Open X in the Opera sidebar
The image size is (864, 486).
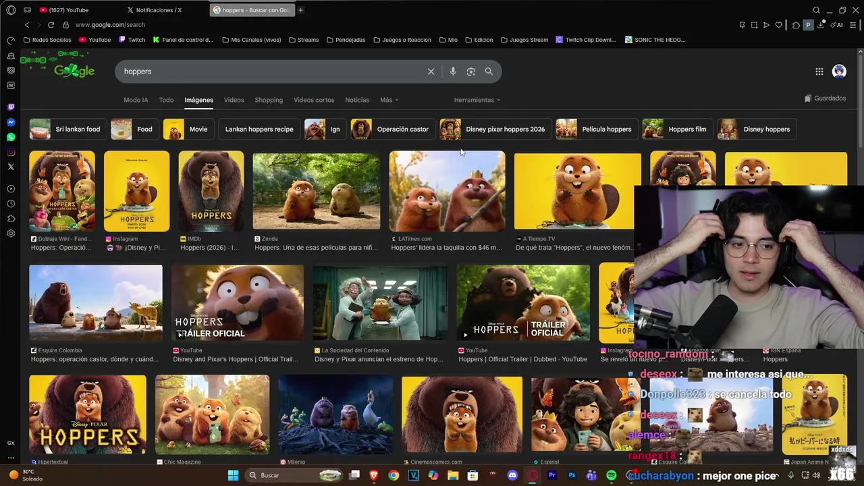point(11,167)
